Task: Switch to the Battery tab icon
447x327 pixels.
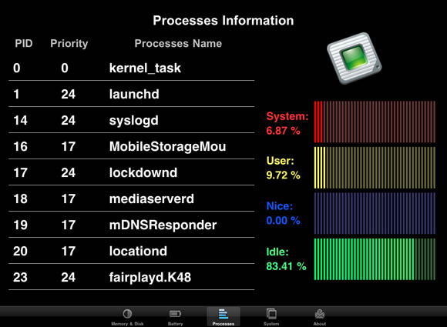Action: point(175,314)
